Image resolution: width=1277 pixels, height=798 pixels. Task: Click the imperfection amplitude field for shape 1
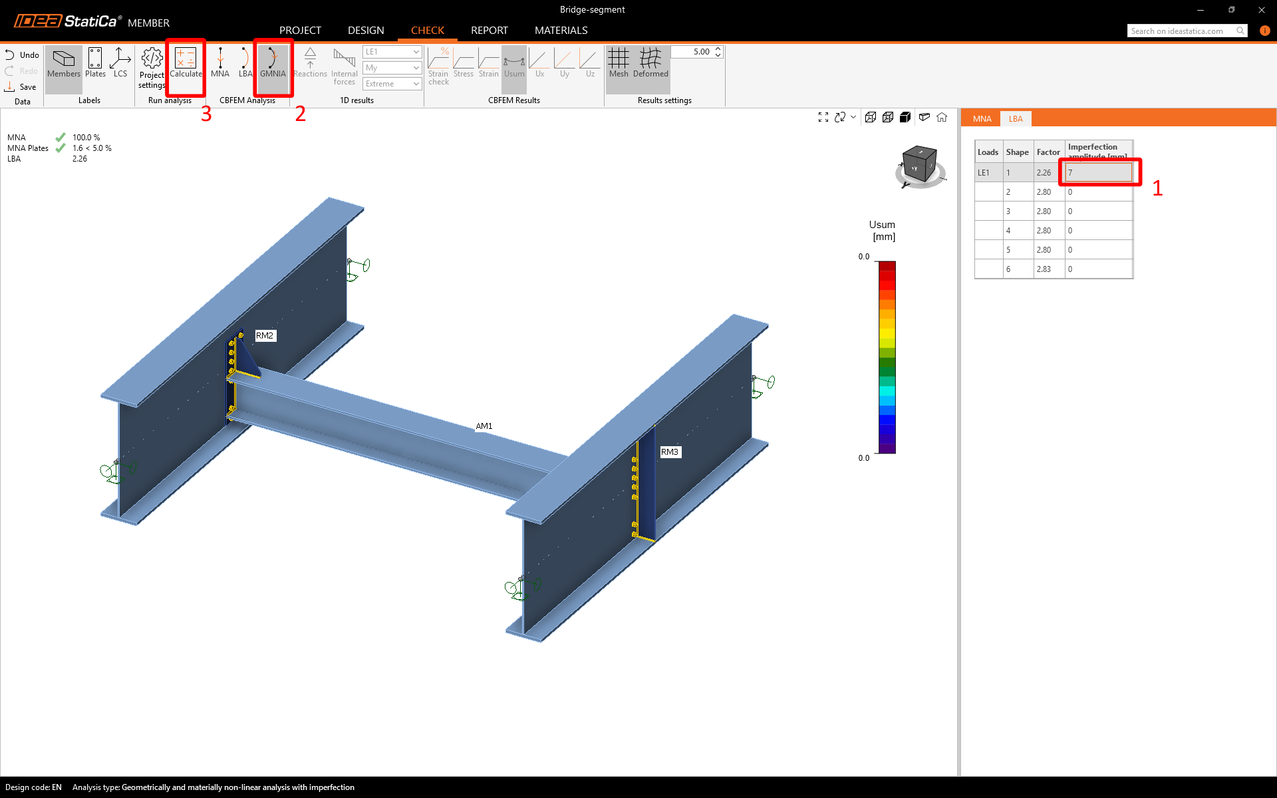click(1098, 173)
